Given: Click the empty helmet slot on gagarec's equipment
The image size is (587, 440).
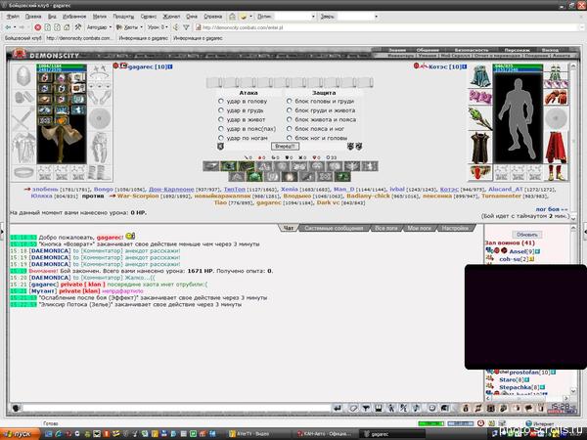Looking at the screenshot, I should tap(23, 76).
